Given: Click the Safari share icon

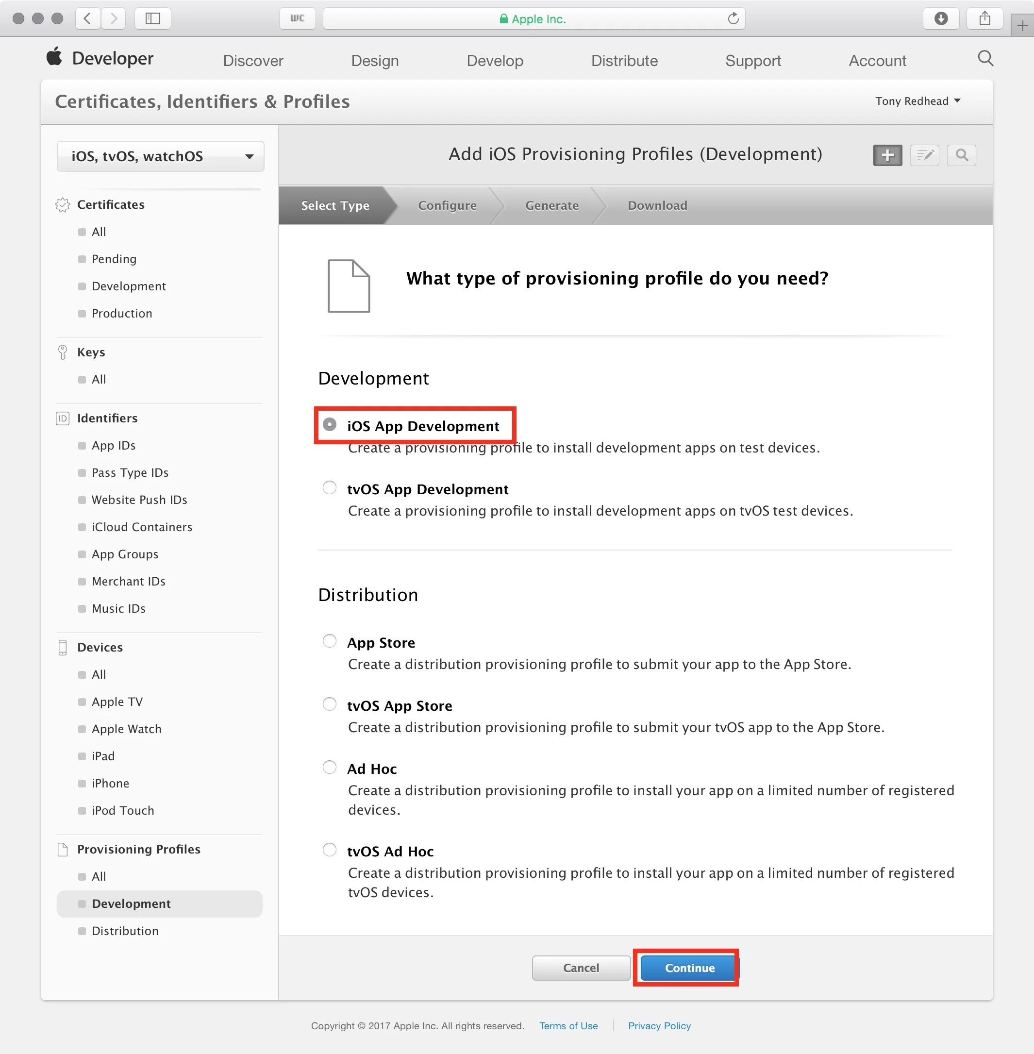Looking at the screenshot, I should pyautogui.click(x=984, y=18).
